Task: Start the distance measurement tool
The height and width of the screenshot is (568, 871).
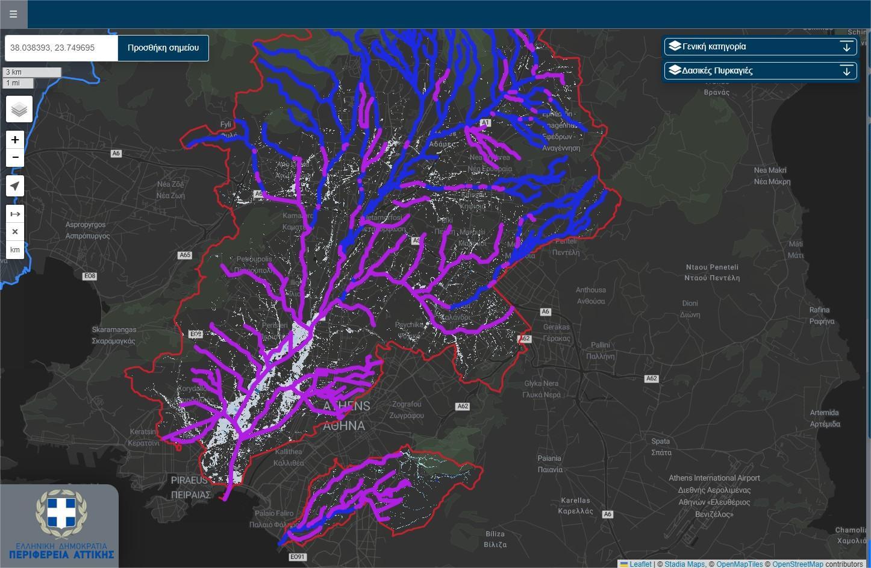Action: (x=15, y=214)
